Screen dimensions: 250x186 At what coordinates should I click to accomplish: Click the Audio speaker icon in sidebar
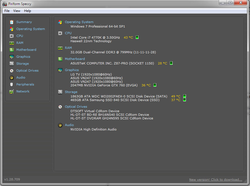click(x=11, y=77)
